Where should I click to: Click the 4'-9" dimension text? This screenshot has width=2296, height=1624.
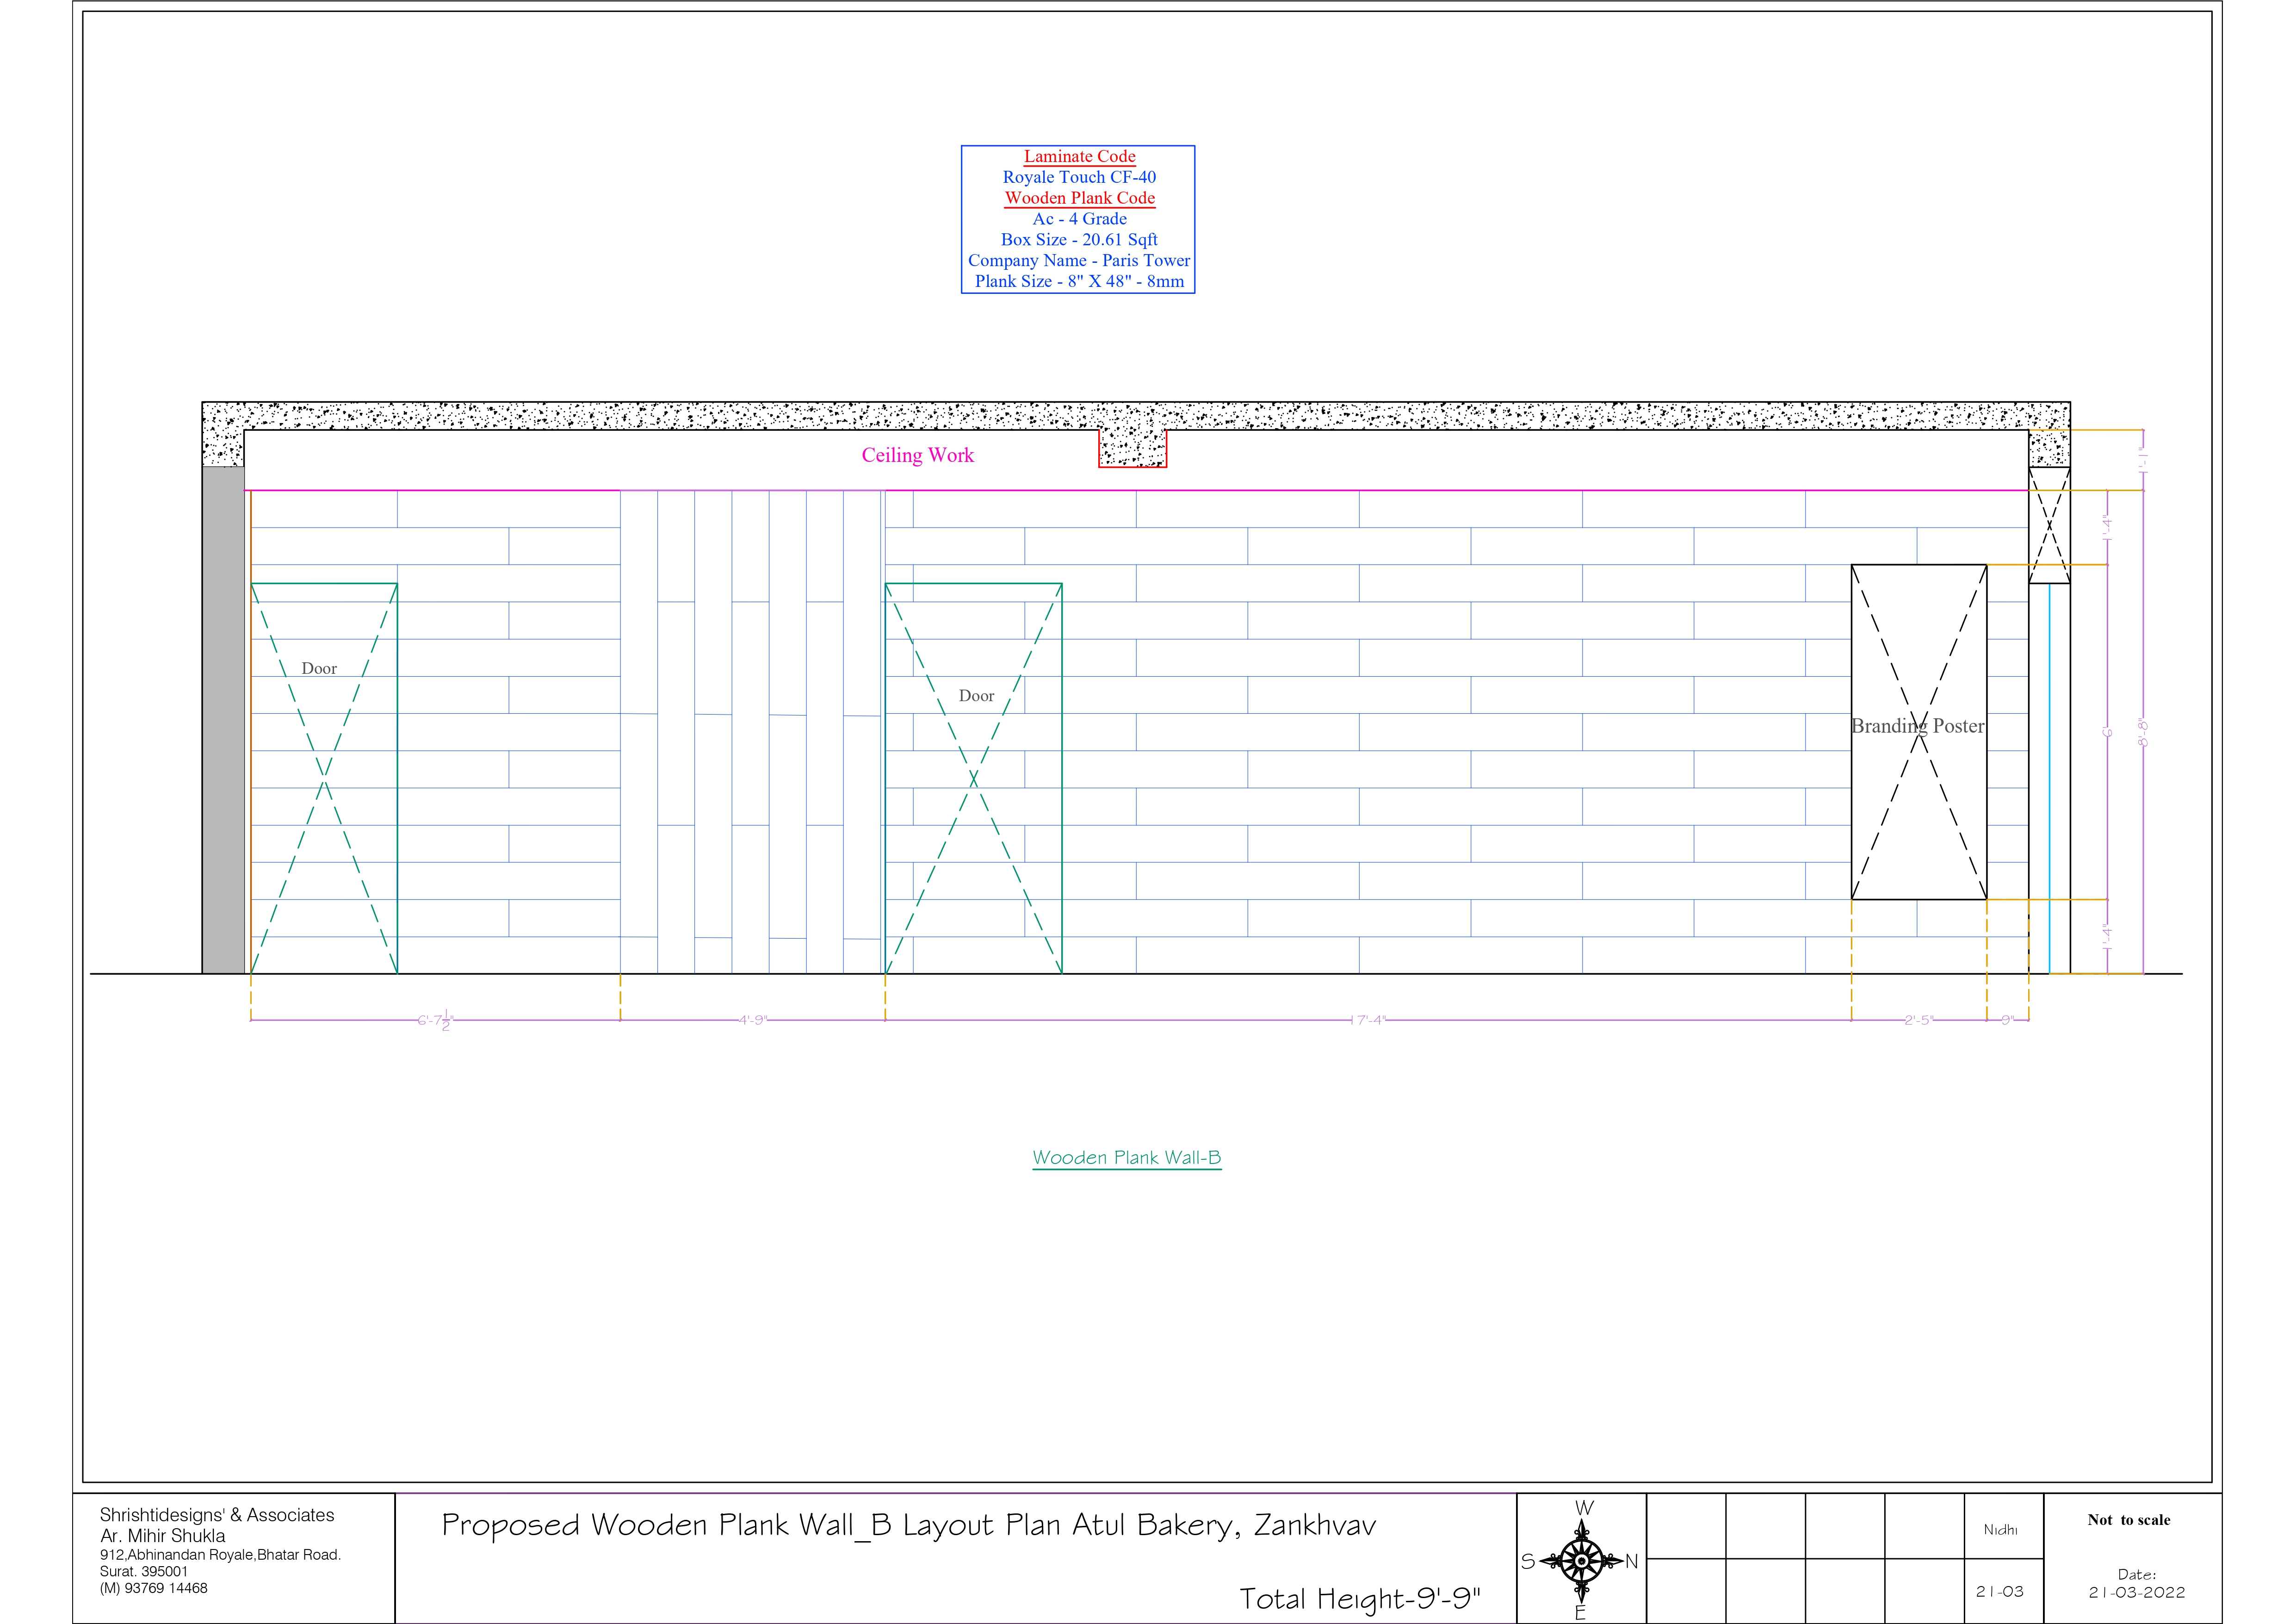(x=752, y=1020)
